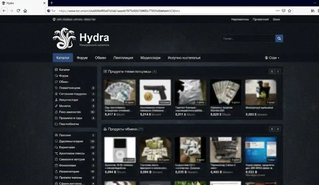Open the fifth navigation tab after Обмен
Viewport: 319px width, 185px height.
(x=150, y=58)
